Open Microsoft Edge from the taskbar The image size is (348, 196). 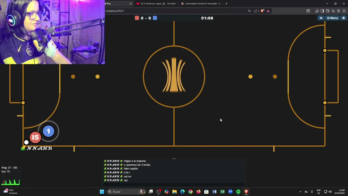(182, 192)
